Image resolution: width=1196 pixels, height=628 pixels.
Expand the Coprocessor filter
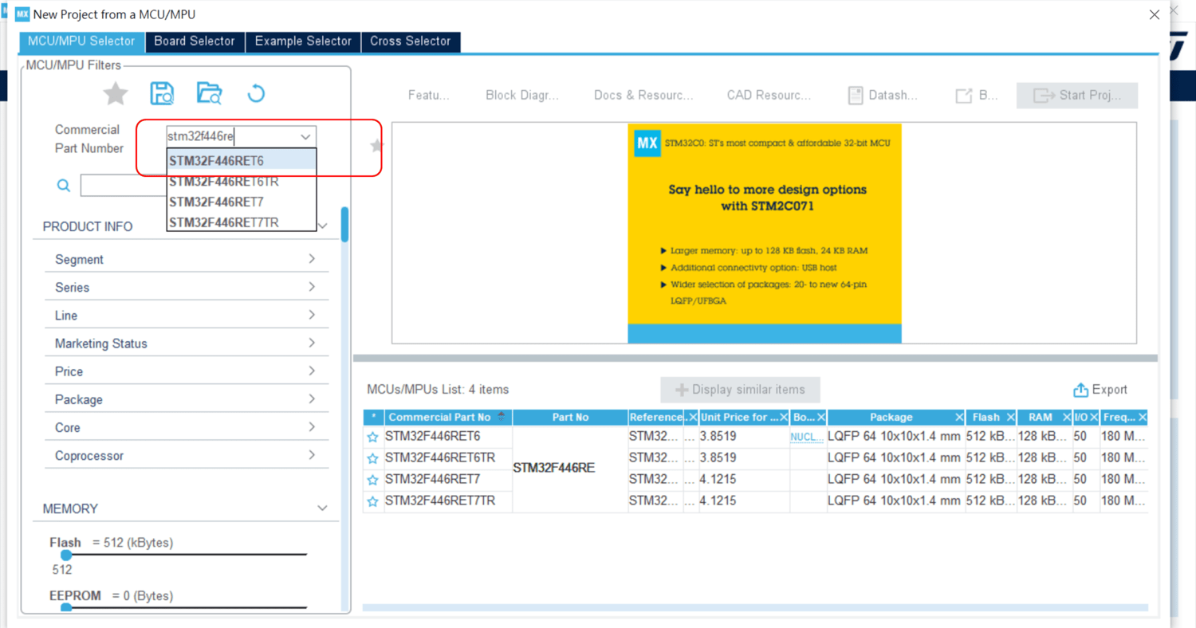click(312, 455)
